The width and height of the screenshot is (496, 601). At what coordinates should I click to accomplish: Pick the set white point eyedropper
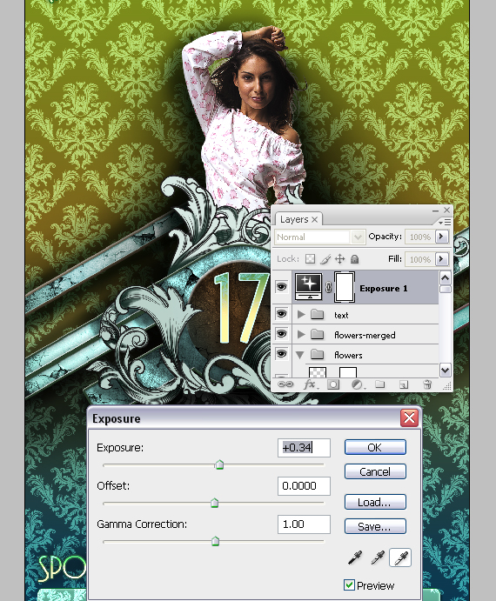pyautogui.click(x=400, y=558)
